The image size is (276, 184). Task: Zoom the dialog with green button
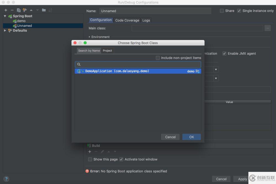pyautogui.click(x=85, y=43)
